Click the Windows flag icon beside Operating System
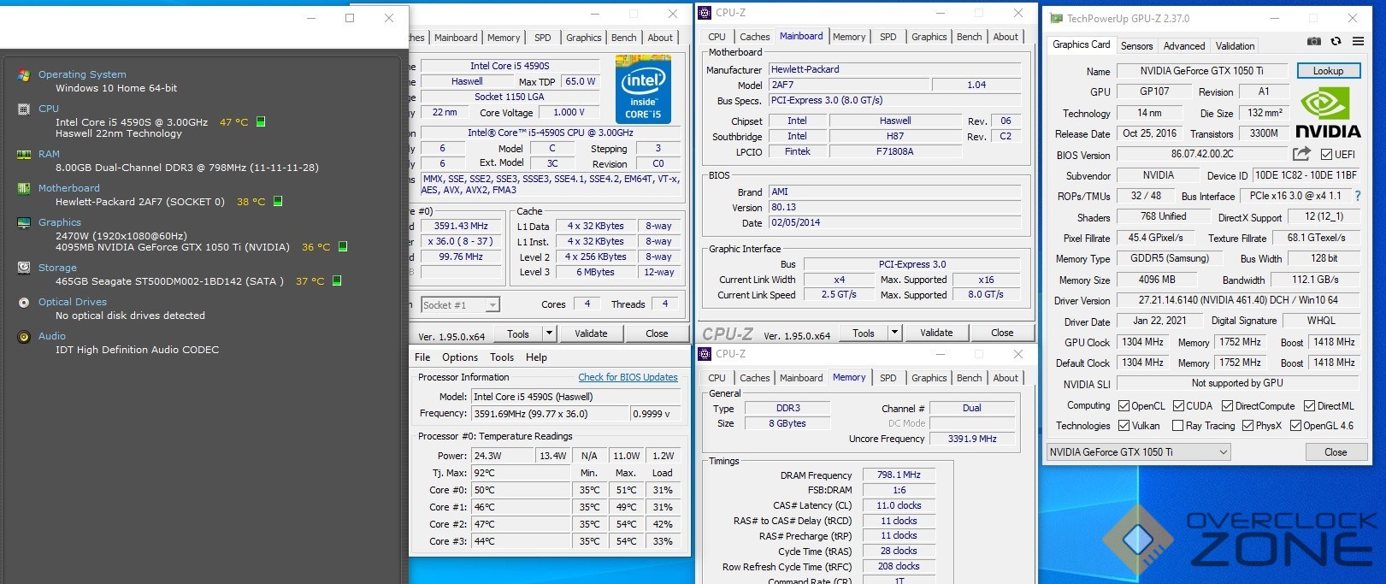1386x584 pixels. coord(24,75)
